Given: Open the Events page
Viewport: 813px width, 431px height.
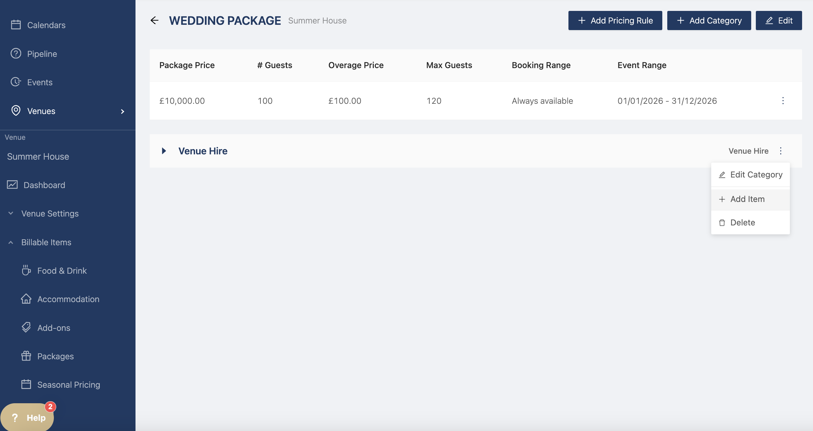Looking at the screenshot, I should (x=40, y=82).
